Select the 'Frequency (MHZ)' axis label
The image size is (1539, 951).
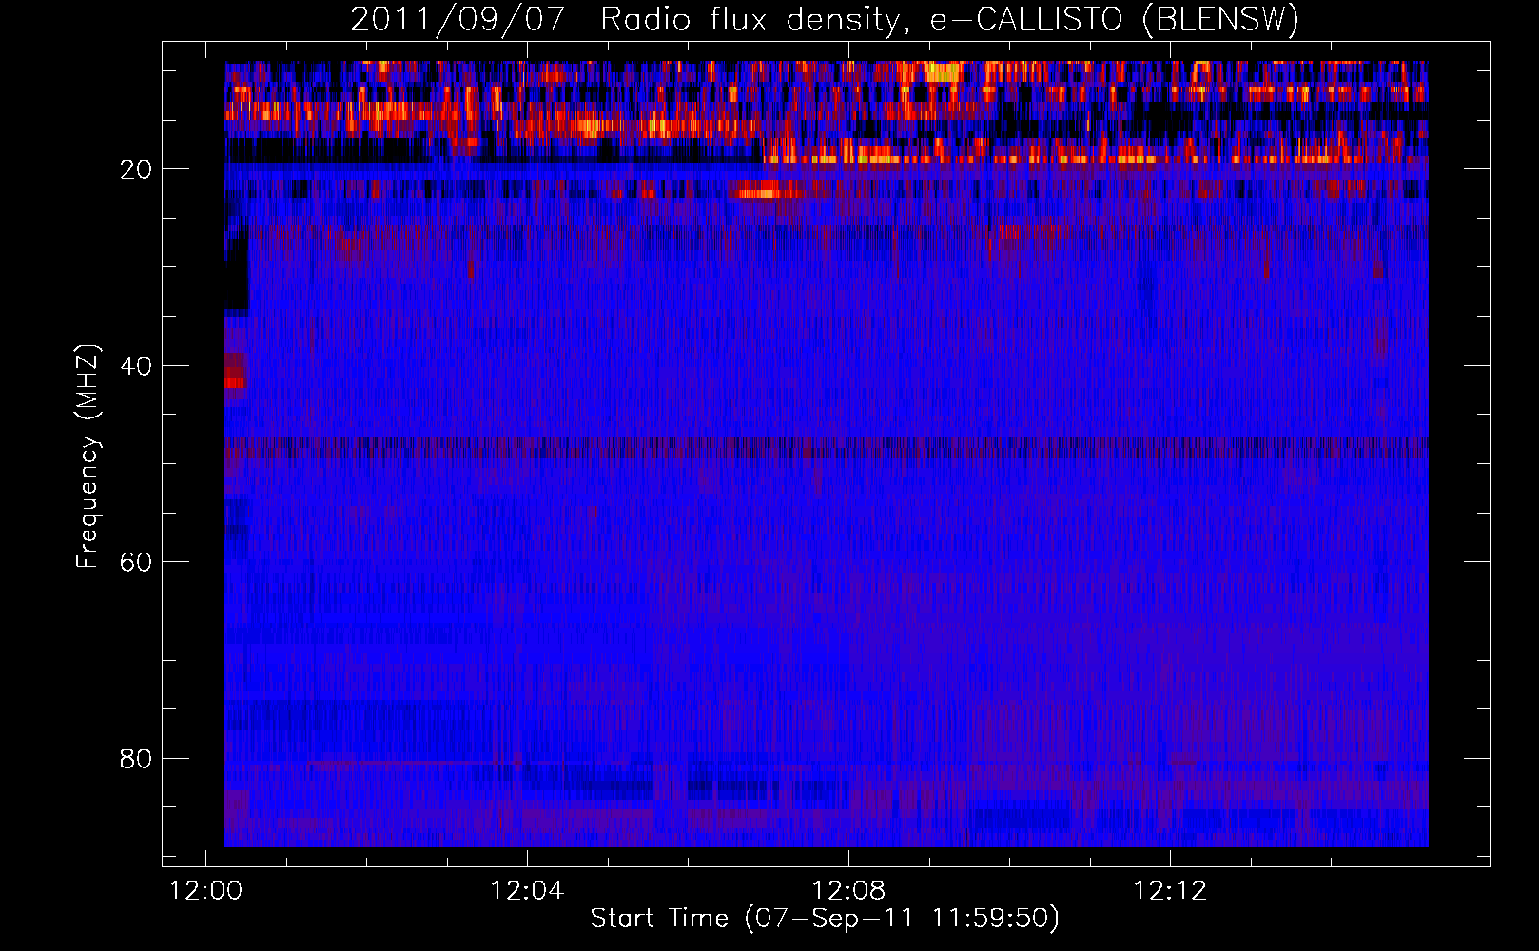point(88,456)
